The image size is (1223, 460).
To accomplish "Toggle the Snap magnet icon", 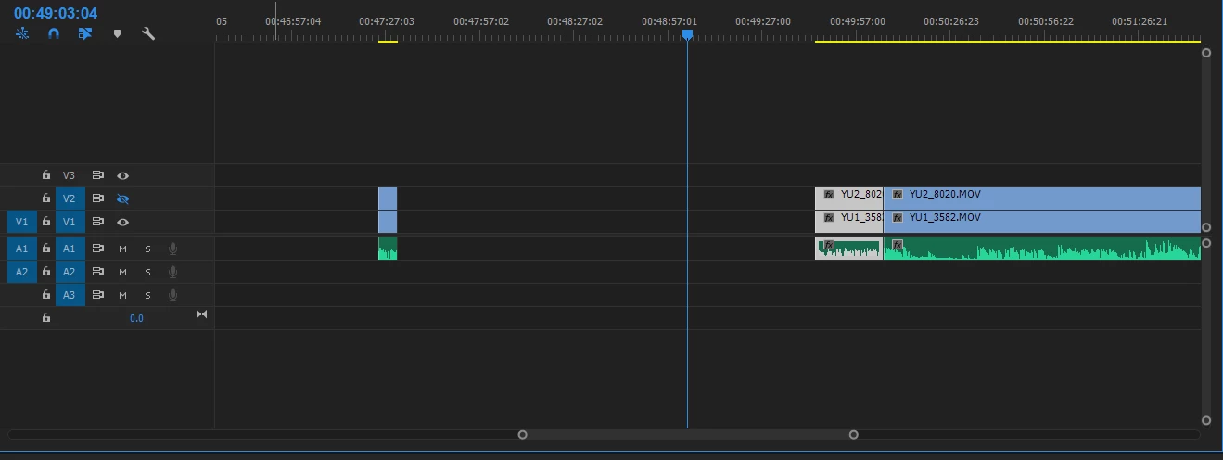I will coord(54,33).
